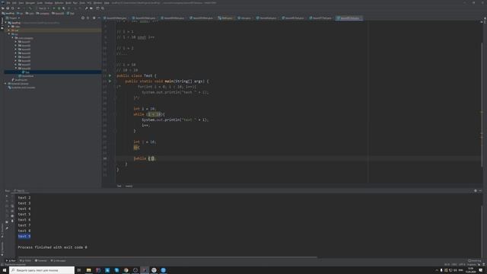
Task: Click the Synchronize toolbar icon
Action: [x=13, y=8]
